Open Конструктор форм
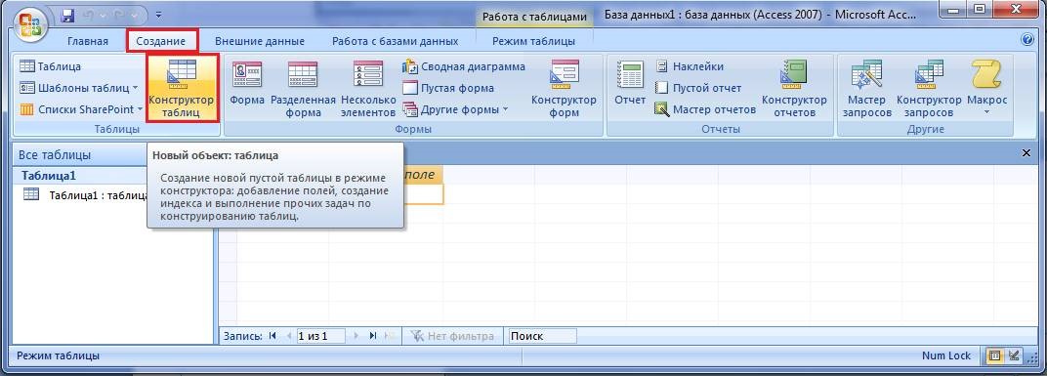 point(564,88)
